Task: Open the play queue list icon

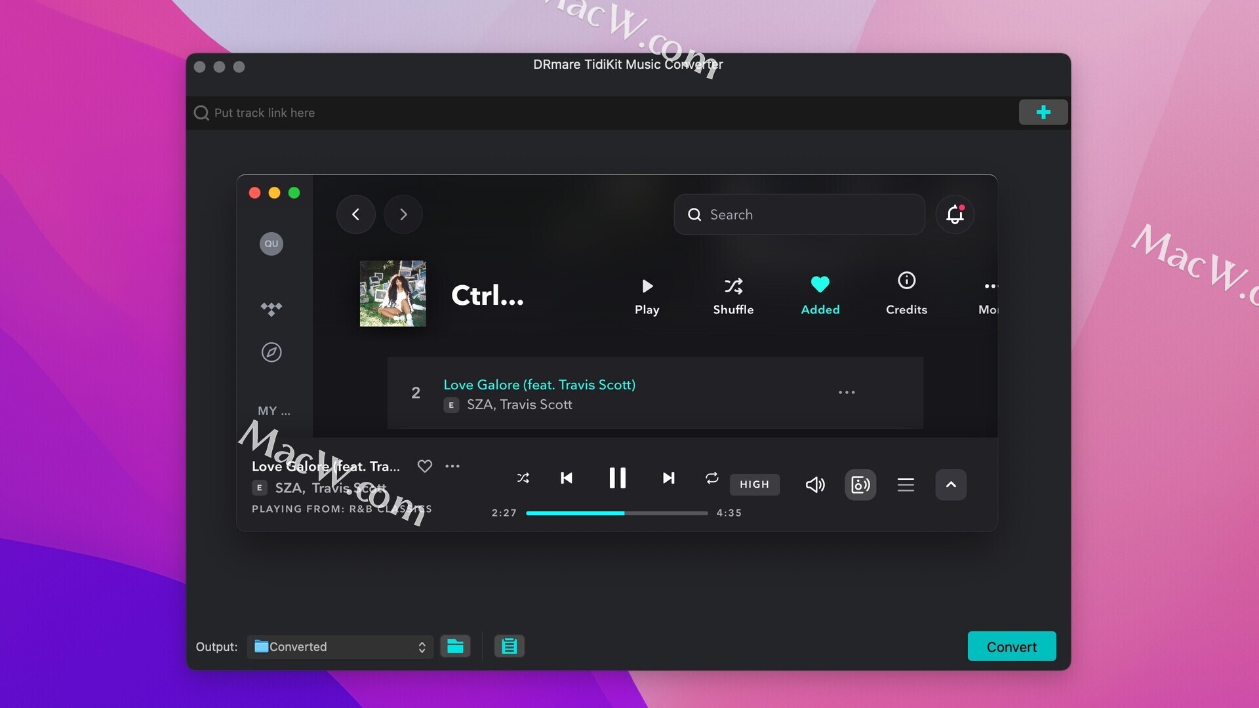Action: coord(906,484)
